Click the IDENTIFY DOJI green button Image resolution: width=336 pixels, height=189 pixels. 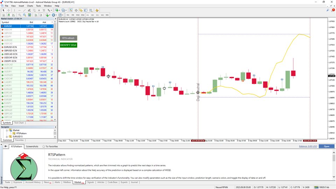coord(68,45)
